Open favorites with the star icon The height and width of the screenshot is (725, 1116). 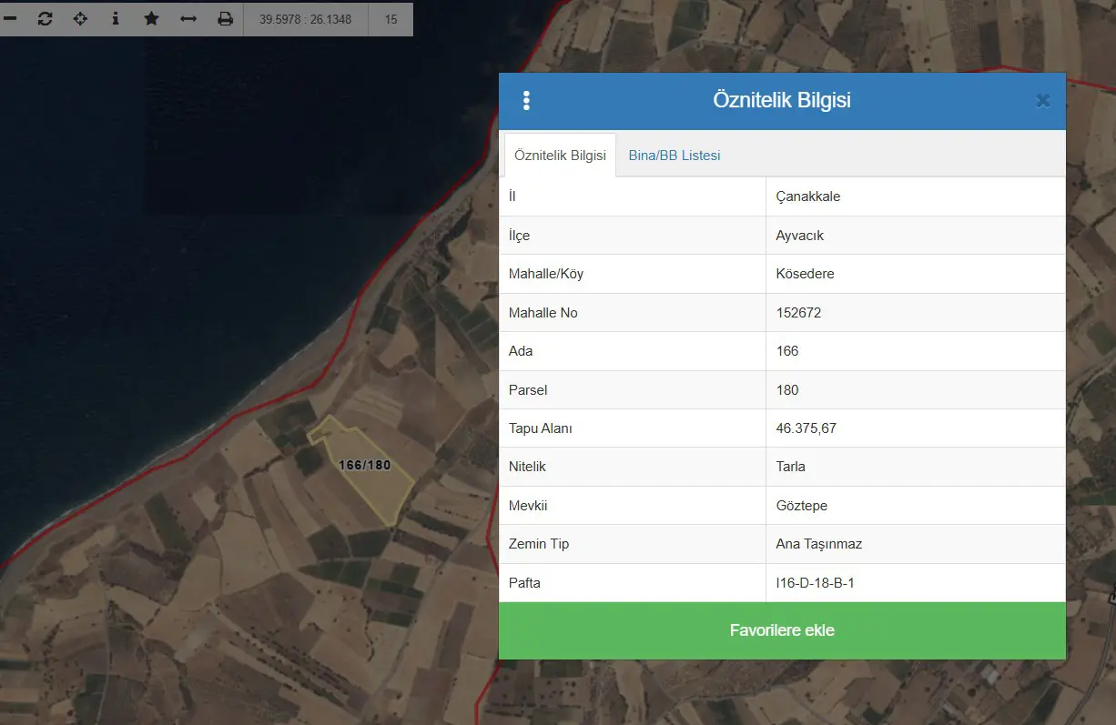(152, 19)
